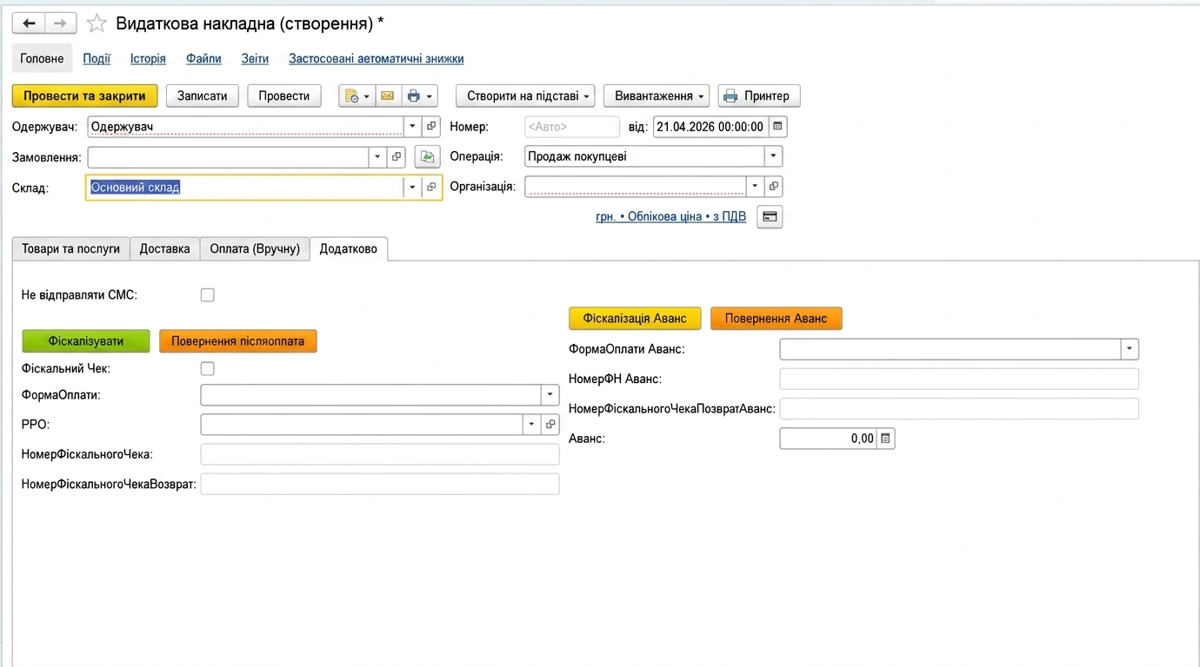Screen dimensions: 1200x667
Task: Click the green Фіскалізувати button
Action: click(x=86, y=341)
